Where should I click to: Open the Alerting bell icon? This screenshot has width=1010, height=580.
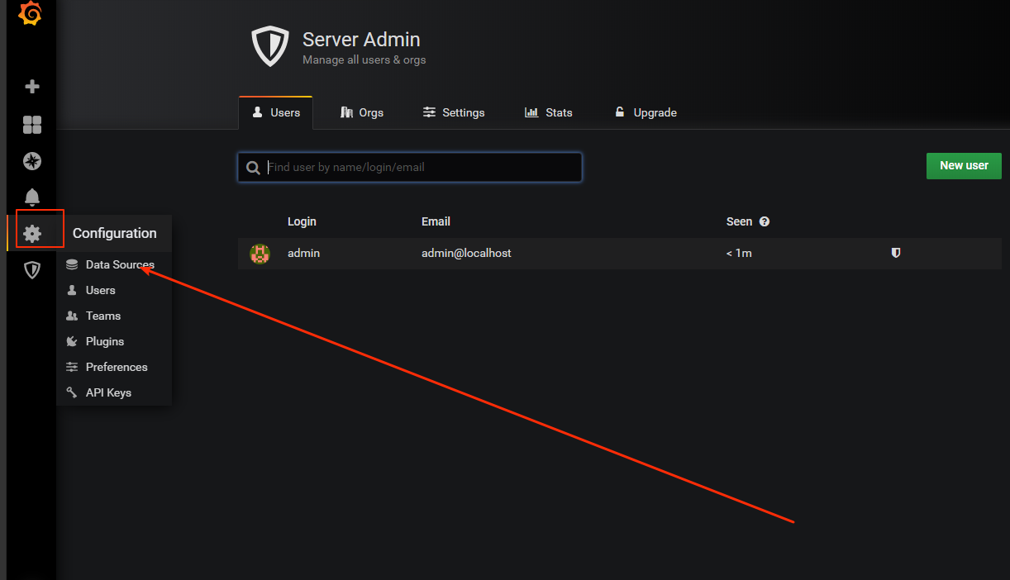coord(32,197)
